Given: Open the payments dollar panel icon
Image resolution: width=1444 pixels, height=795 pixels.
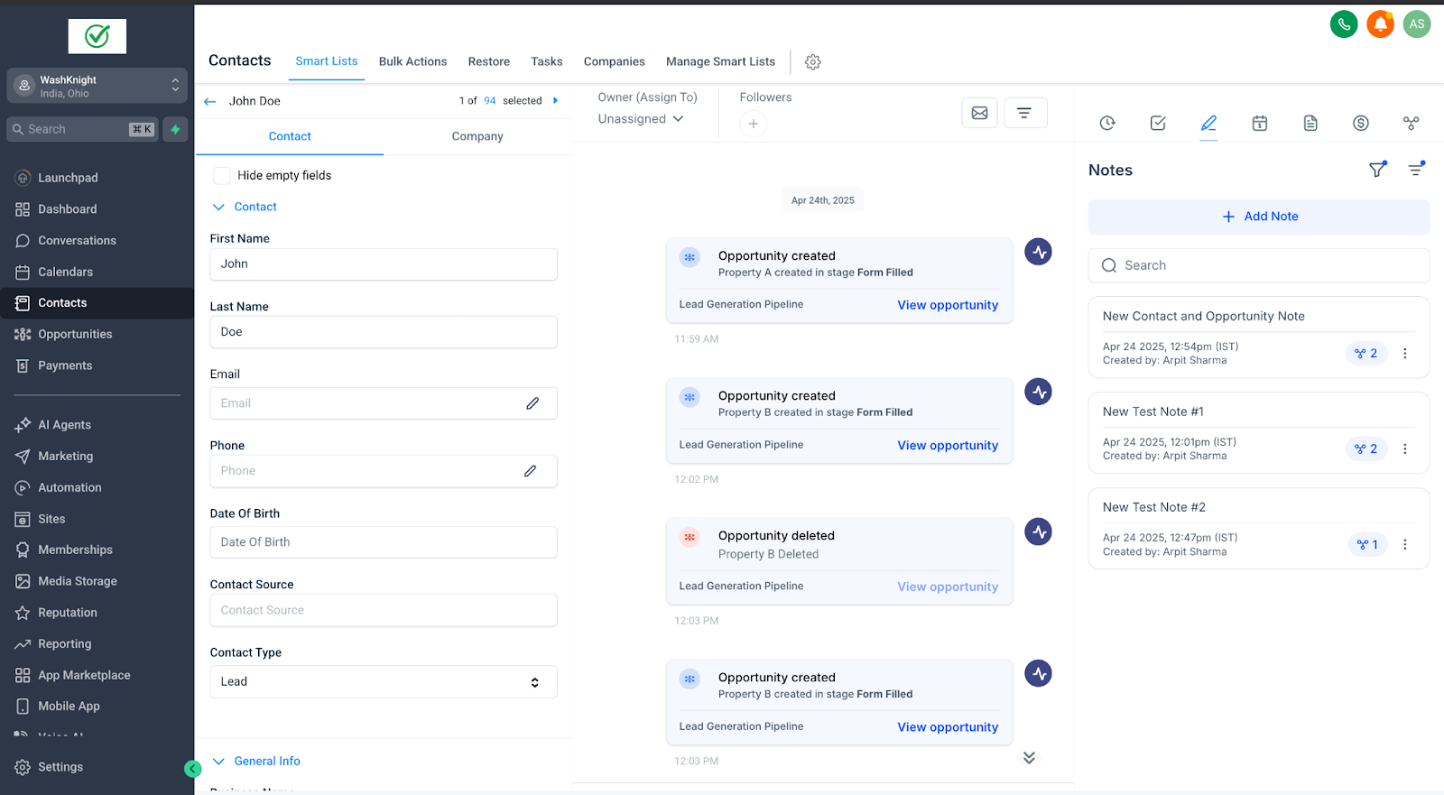Looking at the screenshot, I should tap(1361, 124).
